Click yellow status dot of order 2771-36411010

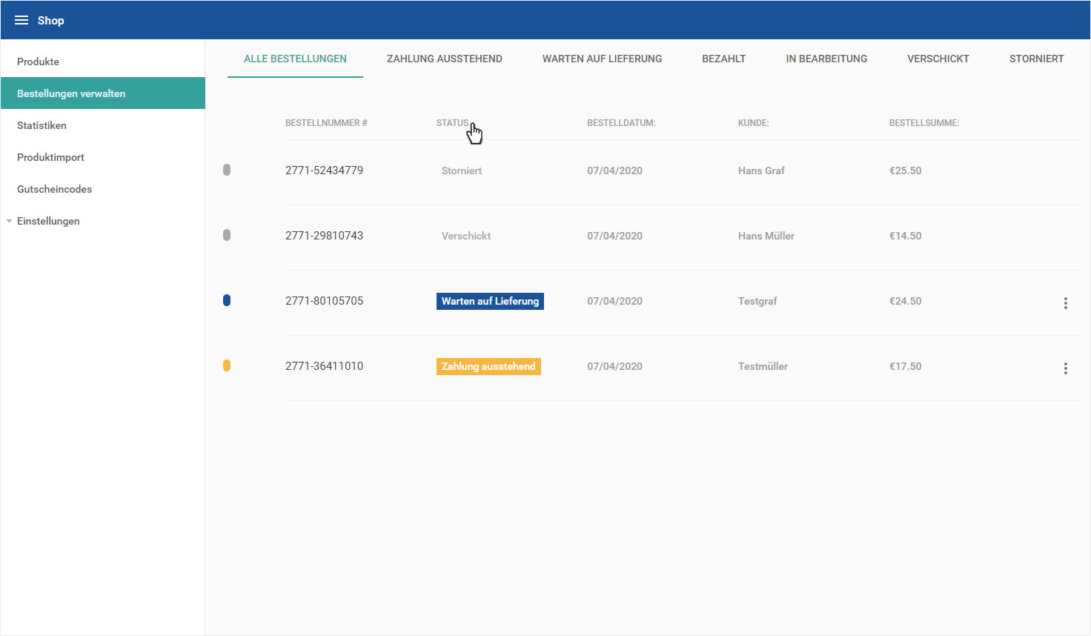pyautogui.click(x=227, y=365)
